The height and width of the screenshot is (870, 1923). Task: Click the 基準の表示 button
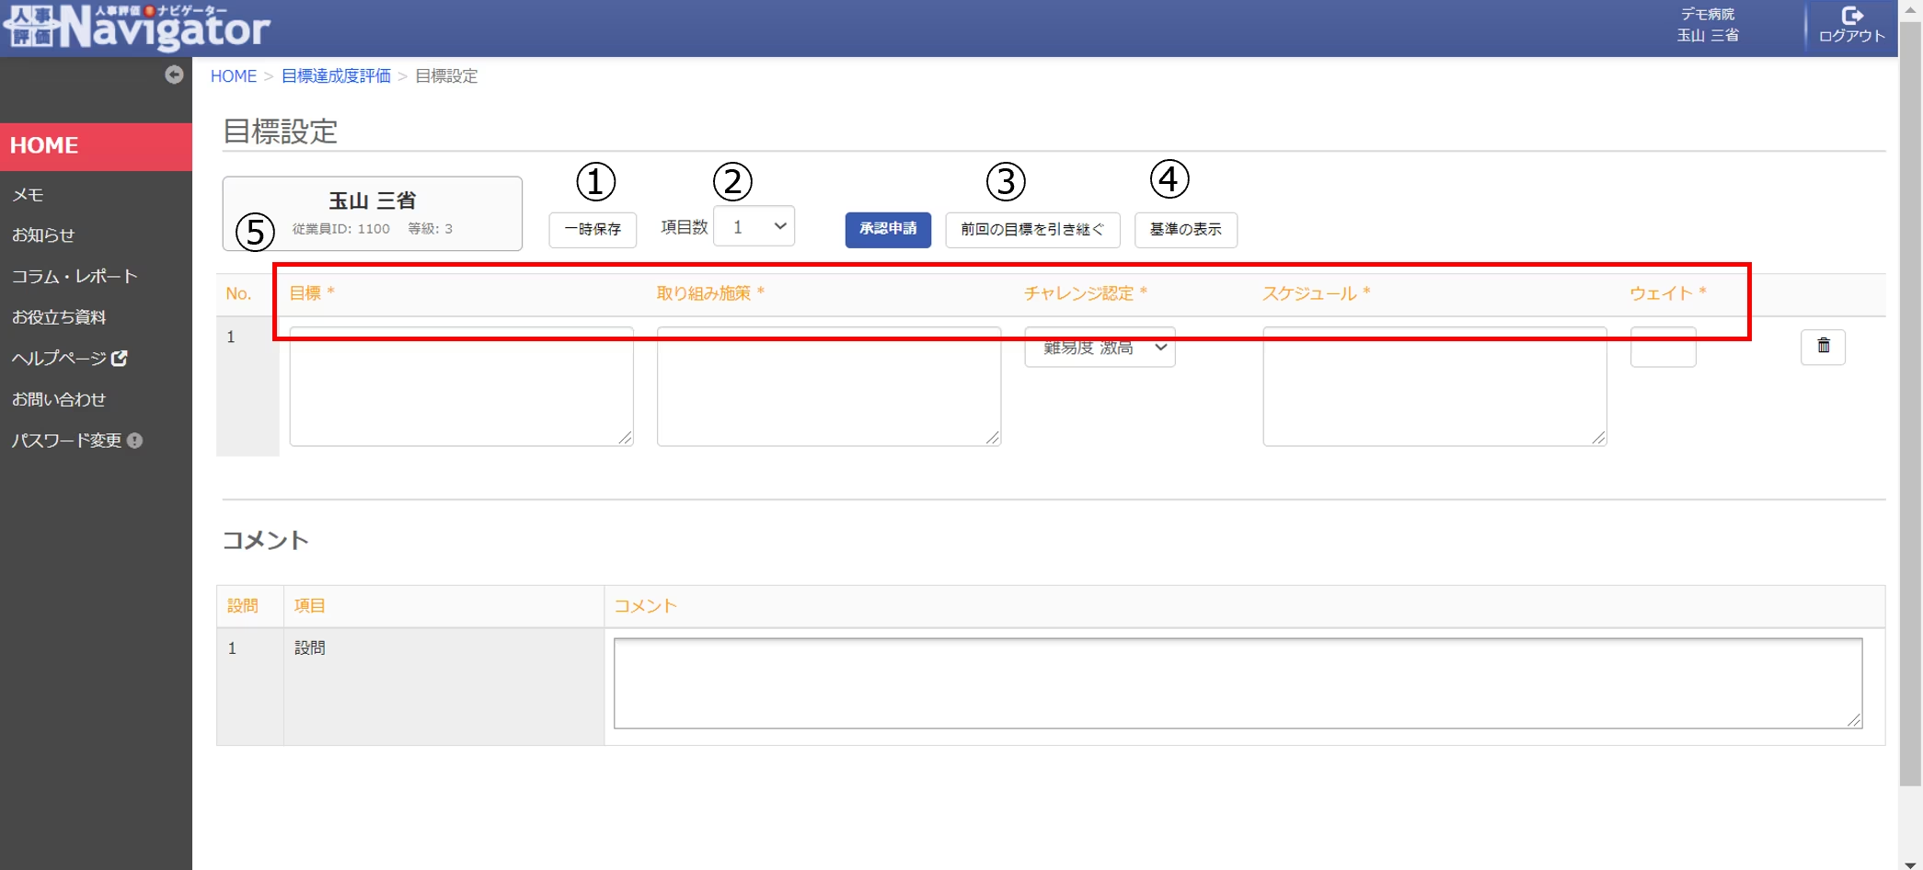point(1185,229)
